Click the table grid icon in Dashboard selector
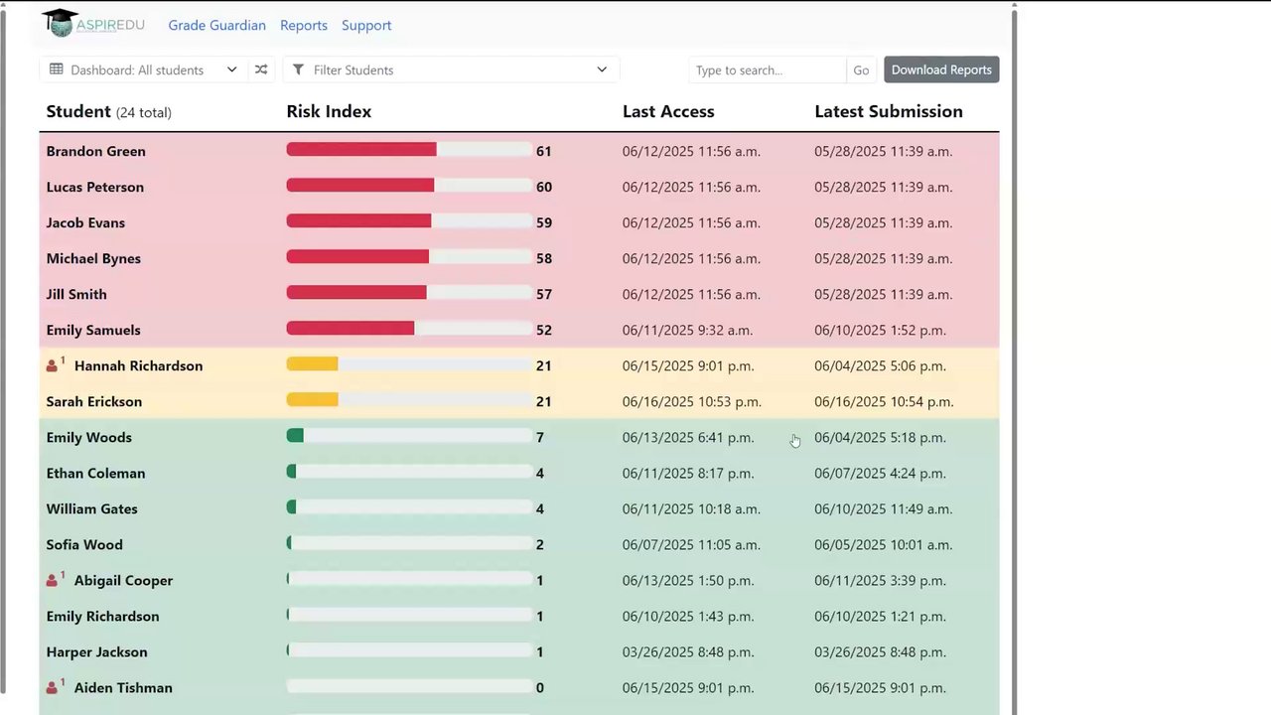This screenshot has width=1271, height=715. click(57, 70)
